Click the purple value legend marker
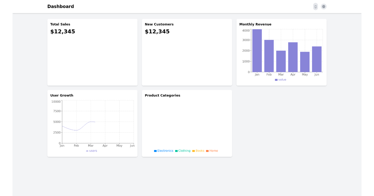 276,80
